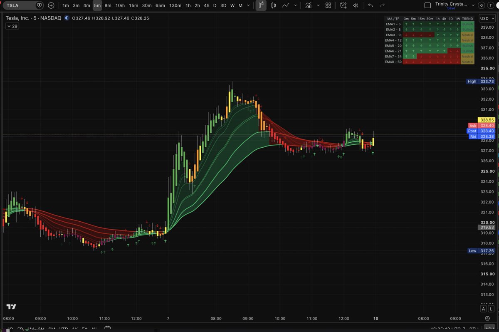Viewport: 499px width, 332px height.
Task: Click the TradingView logo on the chart
Action: [12, 307]
